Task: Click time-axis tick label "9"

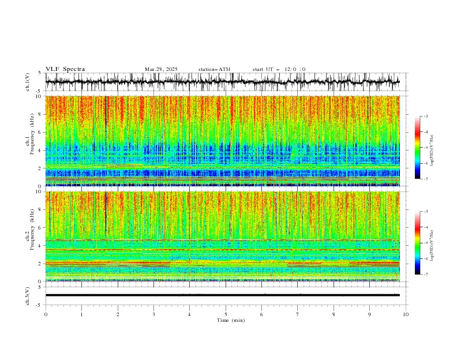Action: click(370, 314)
